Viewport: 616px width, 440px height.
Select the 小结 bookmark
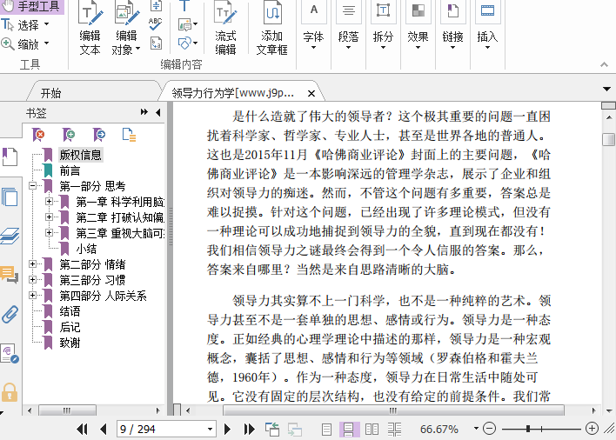point(86,249)
